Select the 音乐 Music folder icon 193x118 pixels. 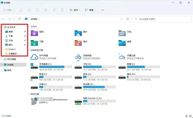78,43
